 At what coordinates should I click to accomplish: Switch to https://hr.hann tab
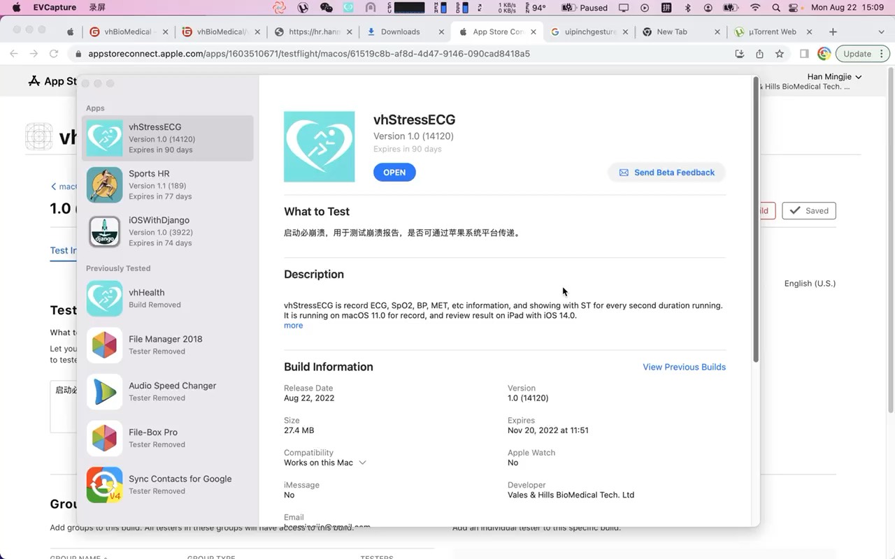click(x=313, y=32)
